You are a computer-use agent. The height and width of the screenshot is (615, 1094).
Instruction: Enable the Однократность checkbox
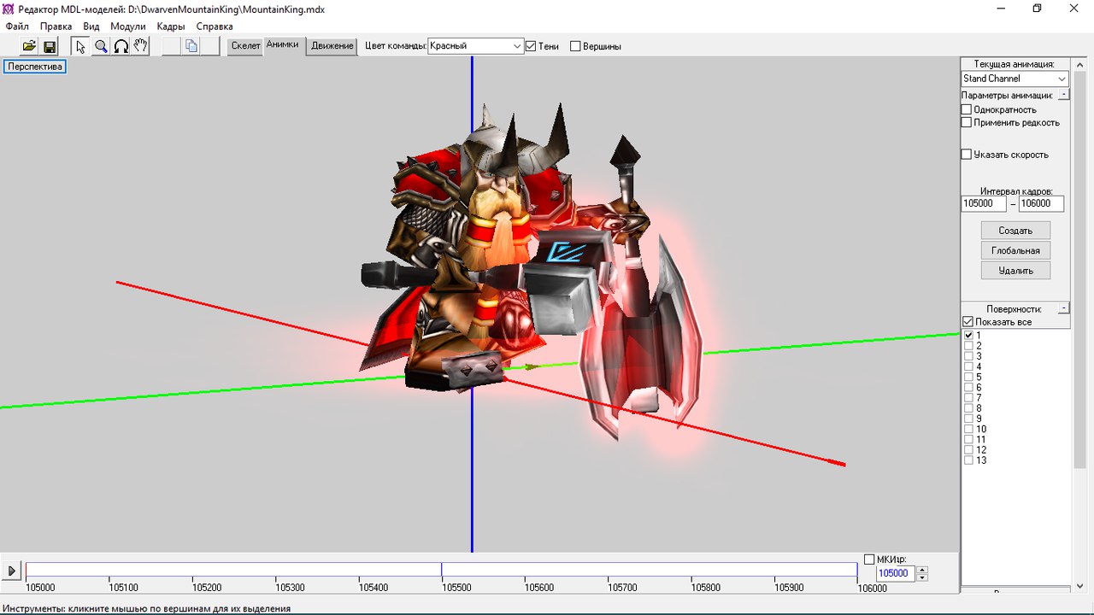click(x=967, y=110)
